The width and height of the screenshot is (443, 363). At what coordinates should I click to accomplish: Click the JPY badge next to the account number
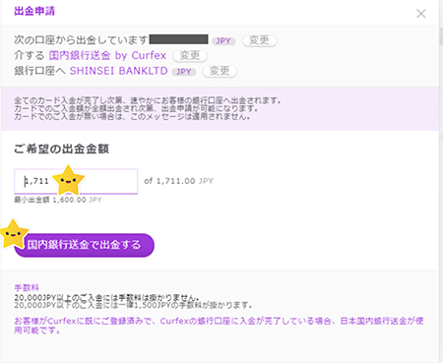tap(223, 41)
